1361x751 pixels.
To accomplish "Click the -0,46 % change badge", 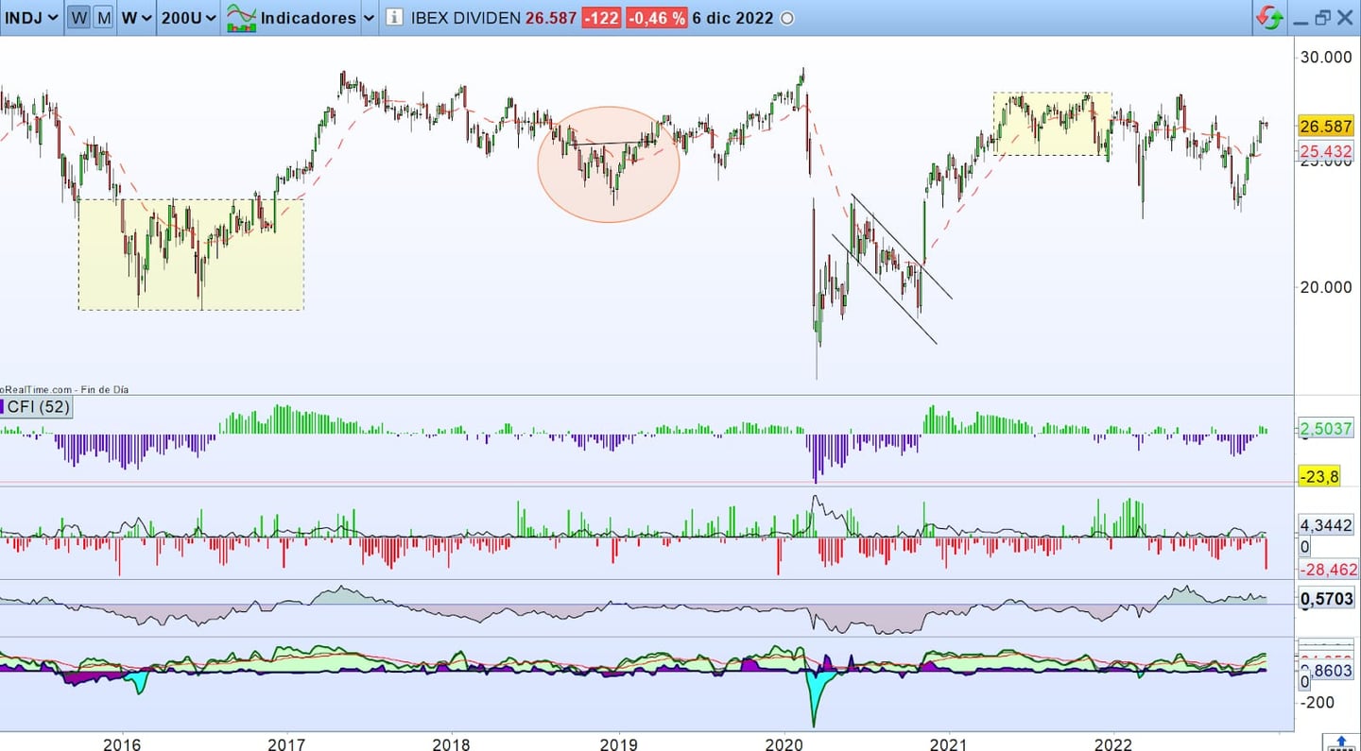I will pos(657,17).
